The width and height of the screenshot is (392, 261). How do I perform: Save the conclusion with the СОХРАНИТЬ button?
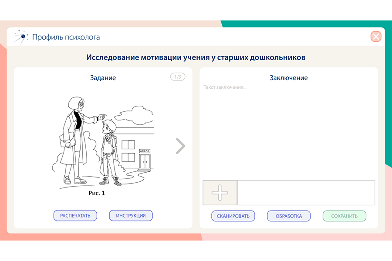[344, 216]
